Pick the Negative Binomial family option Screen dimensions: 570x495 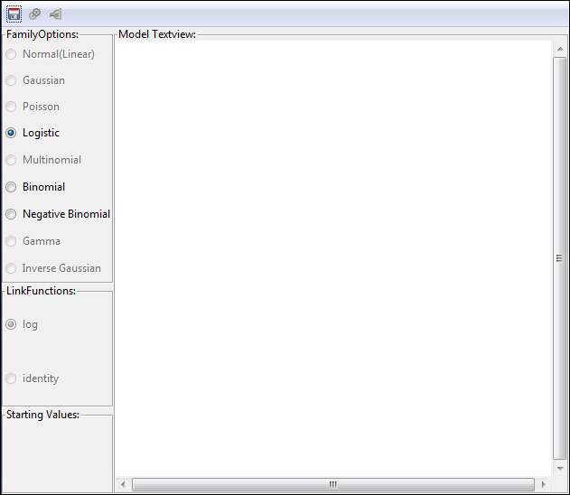pyautogui.click(x=58, y=214)
